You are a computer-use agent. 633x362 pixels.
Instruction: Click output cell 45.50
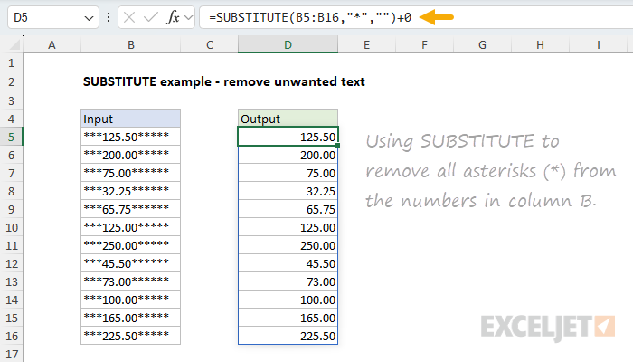point(288,263)
